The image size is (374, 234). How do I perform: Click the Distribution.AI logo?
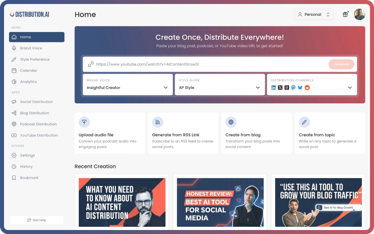click(x=29, y=15)
